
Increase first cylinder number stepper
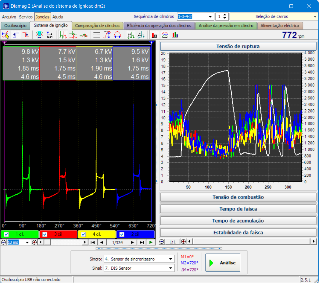[224, 15]
